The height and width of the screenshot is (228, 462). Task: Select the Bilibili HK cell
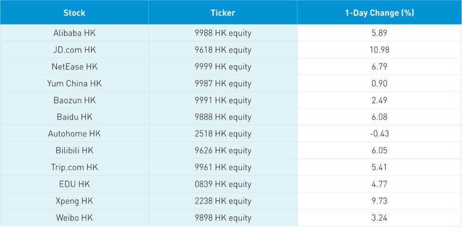[74, 150]
